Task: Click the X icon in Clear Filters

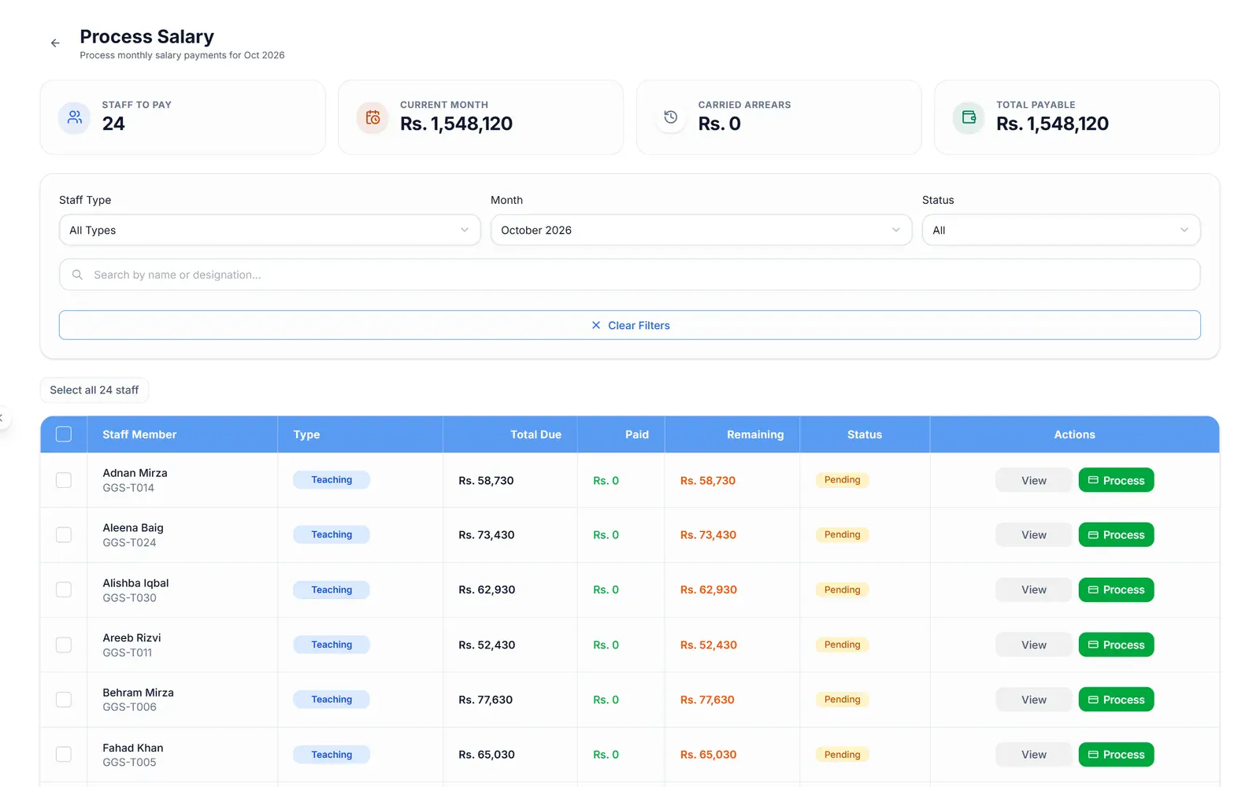Action: pyautogui.click(x=596, y=325)
